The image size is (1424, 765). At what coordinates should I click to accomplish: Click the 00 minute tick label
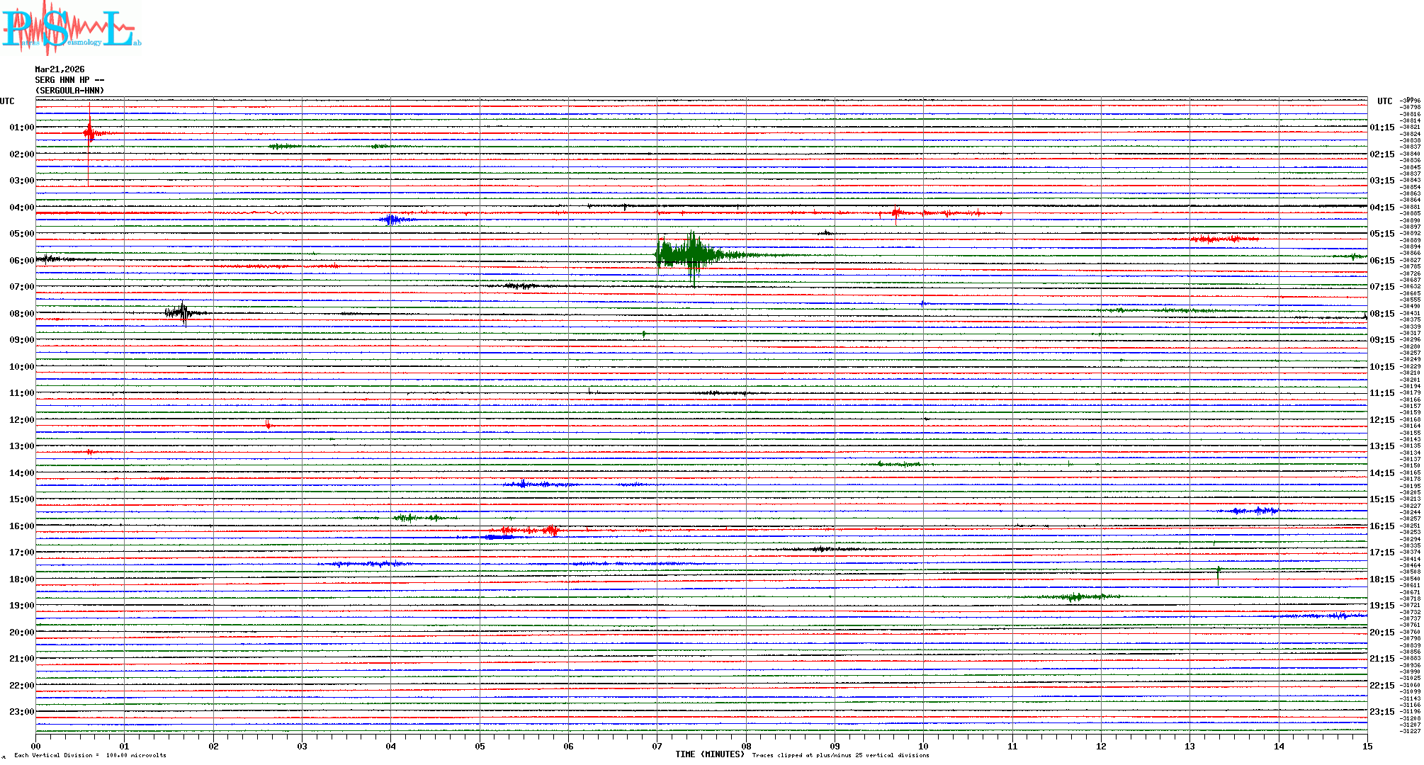[35, 746]
